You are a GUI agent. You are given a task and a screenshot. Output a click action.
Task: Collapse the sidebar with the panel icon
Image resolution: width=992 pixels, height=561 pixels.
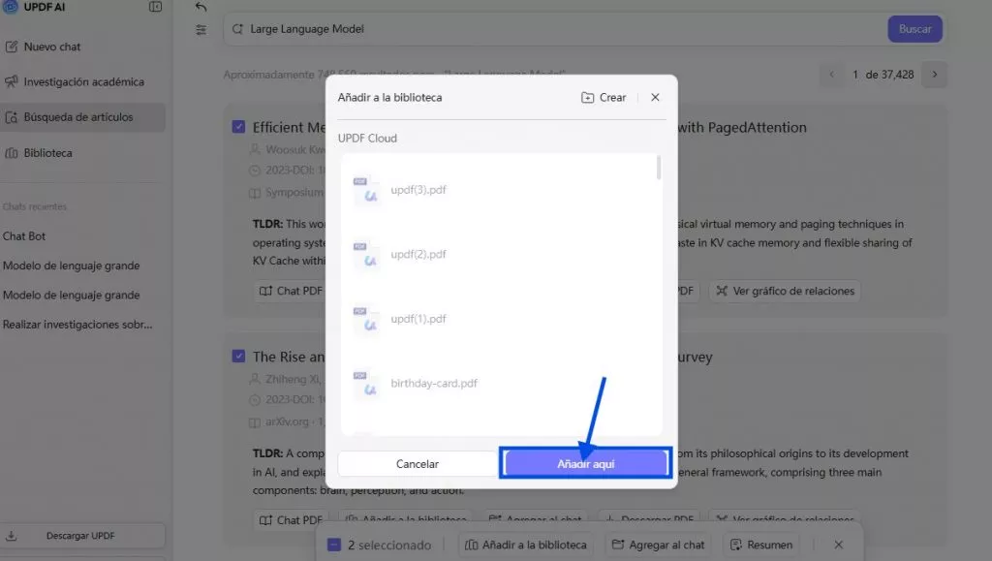[155, 7]
